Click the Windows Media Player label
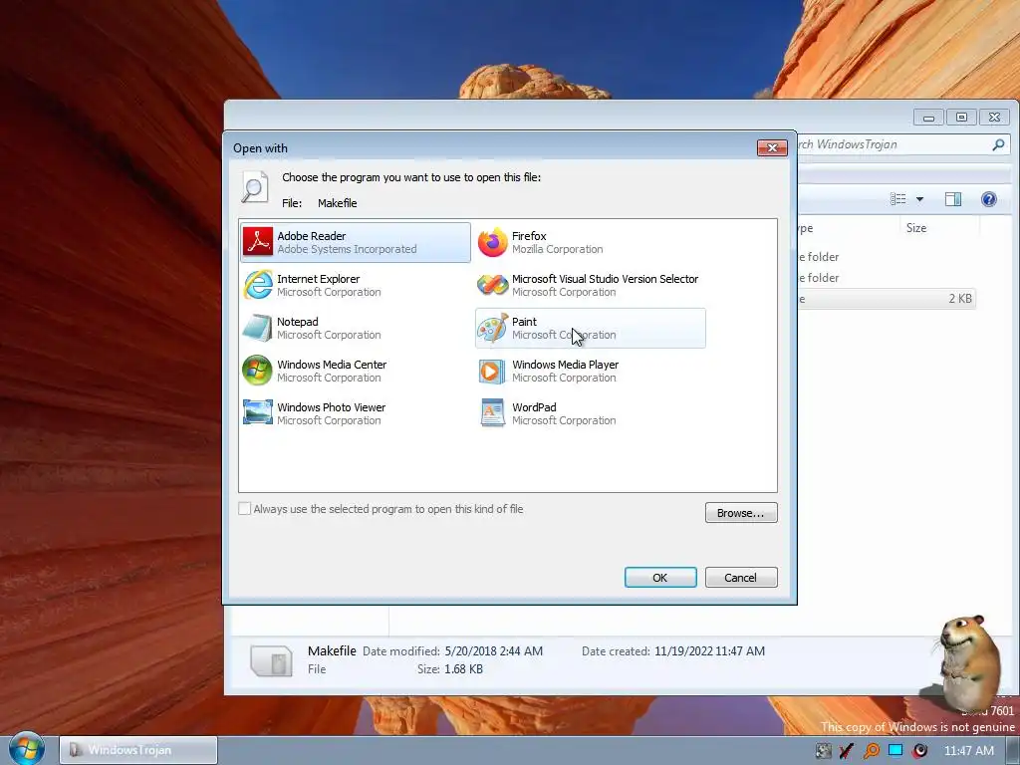Screen dimensions: 1020x765 pos(566,365)
